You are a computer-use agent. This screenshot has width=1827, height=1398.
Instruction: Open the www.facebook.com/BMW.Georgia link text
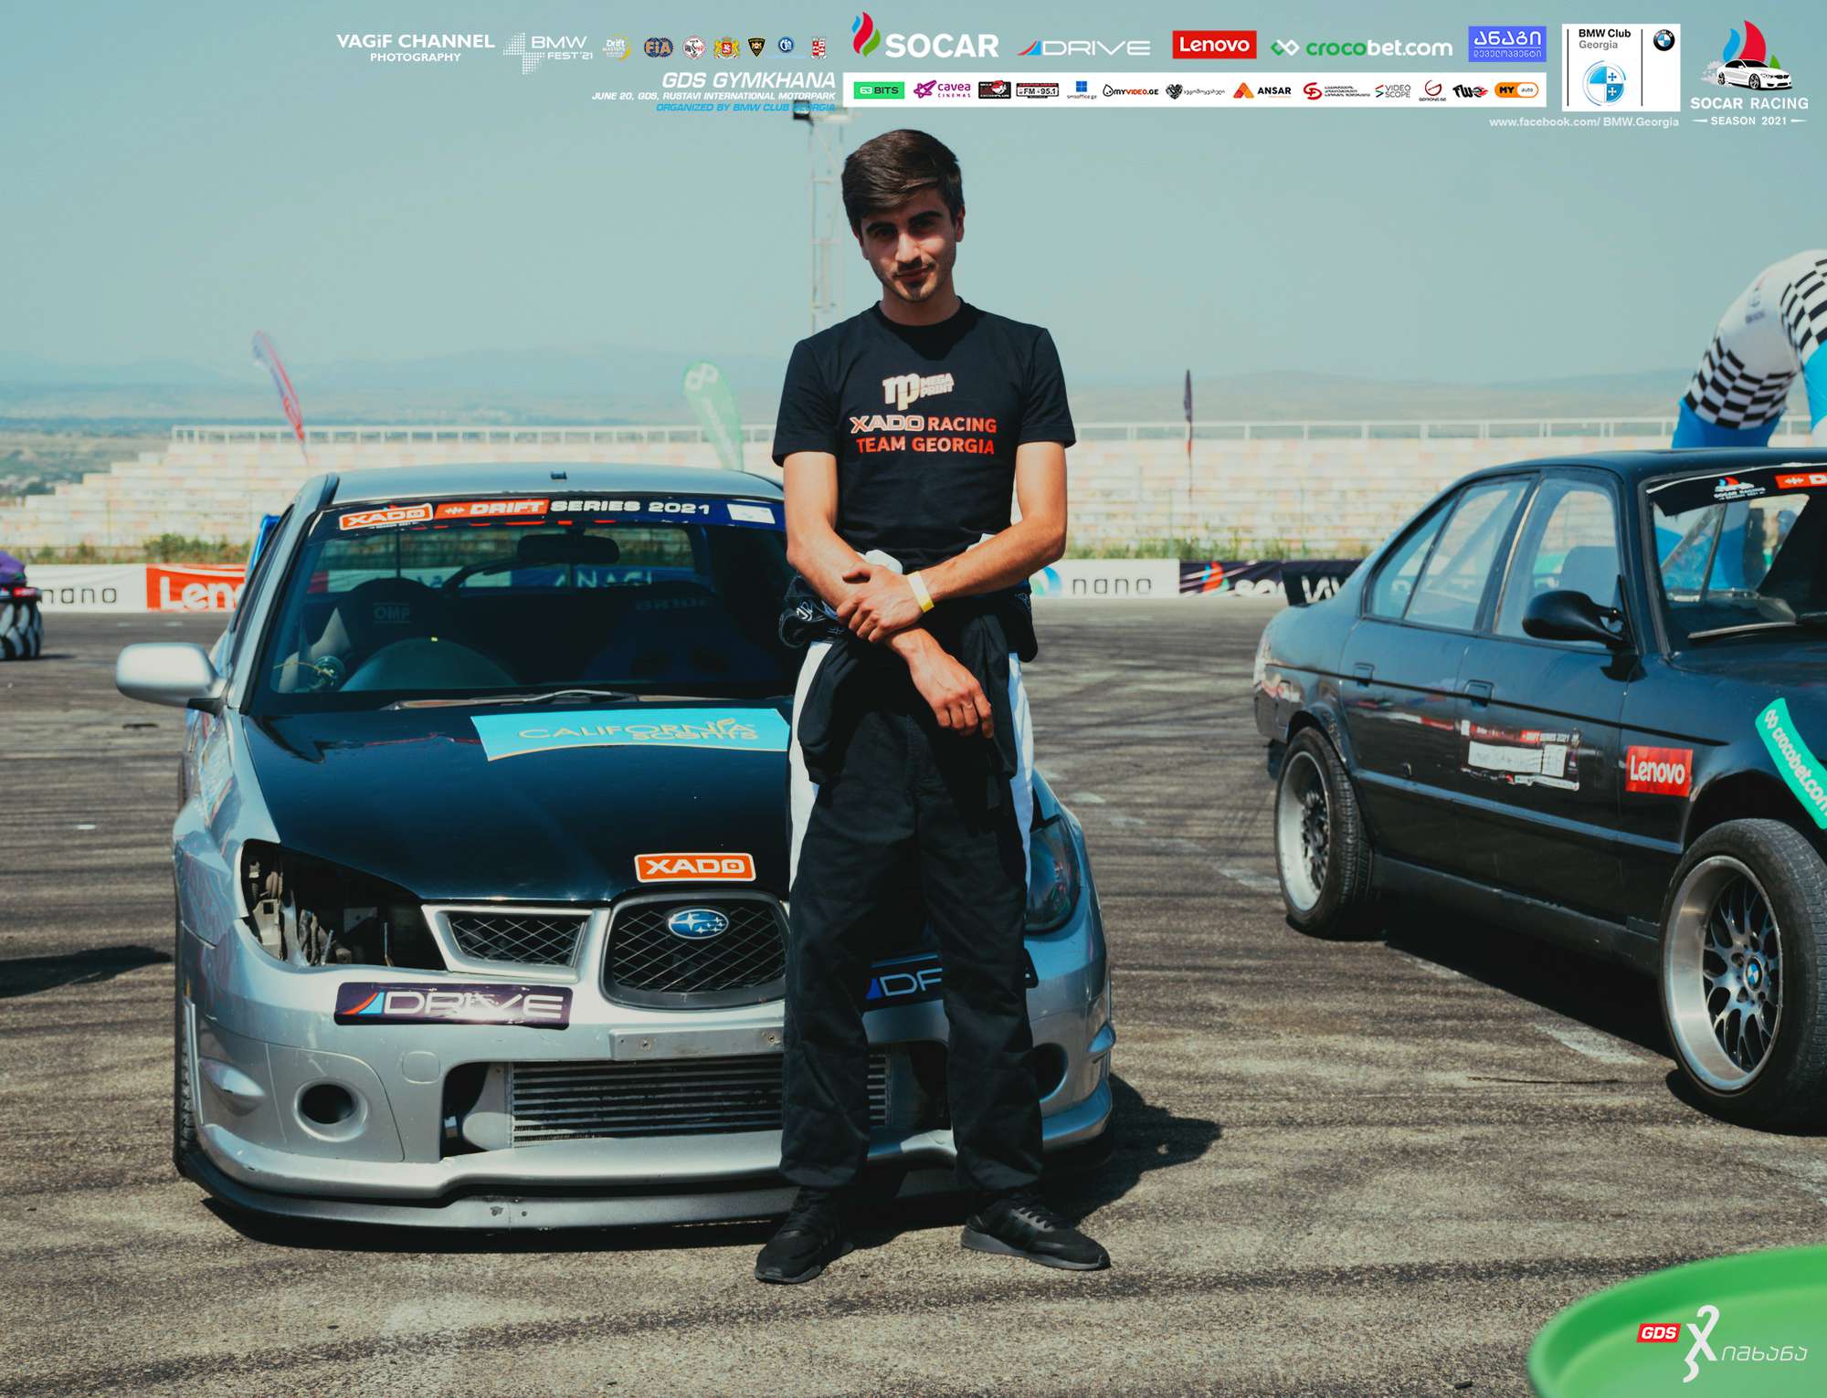point(1583,121)
